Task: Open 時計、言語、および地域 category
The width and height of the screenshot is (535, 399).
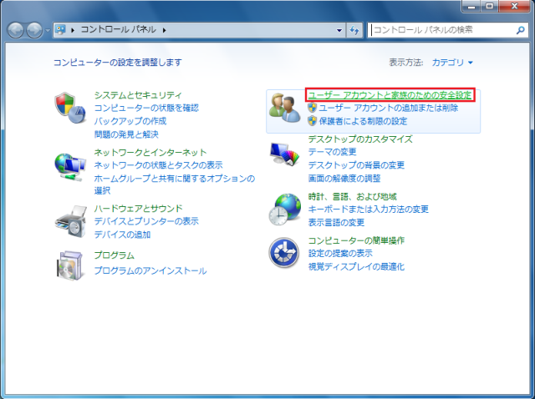Action: 353,197
